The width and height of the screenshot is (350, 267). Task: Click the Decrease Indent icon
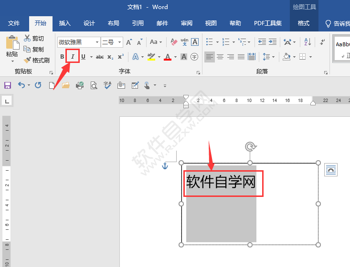point(262,42)
